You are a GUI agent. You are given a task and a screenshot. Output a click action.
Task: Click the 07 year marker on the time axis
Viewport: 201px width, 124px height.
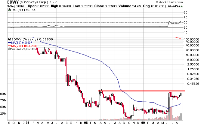pyautogui.click(x=28, y=123)
